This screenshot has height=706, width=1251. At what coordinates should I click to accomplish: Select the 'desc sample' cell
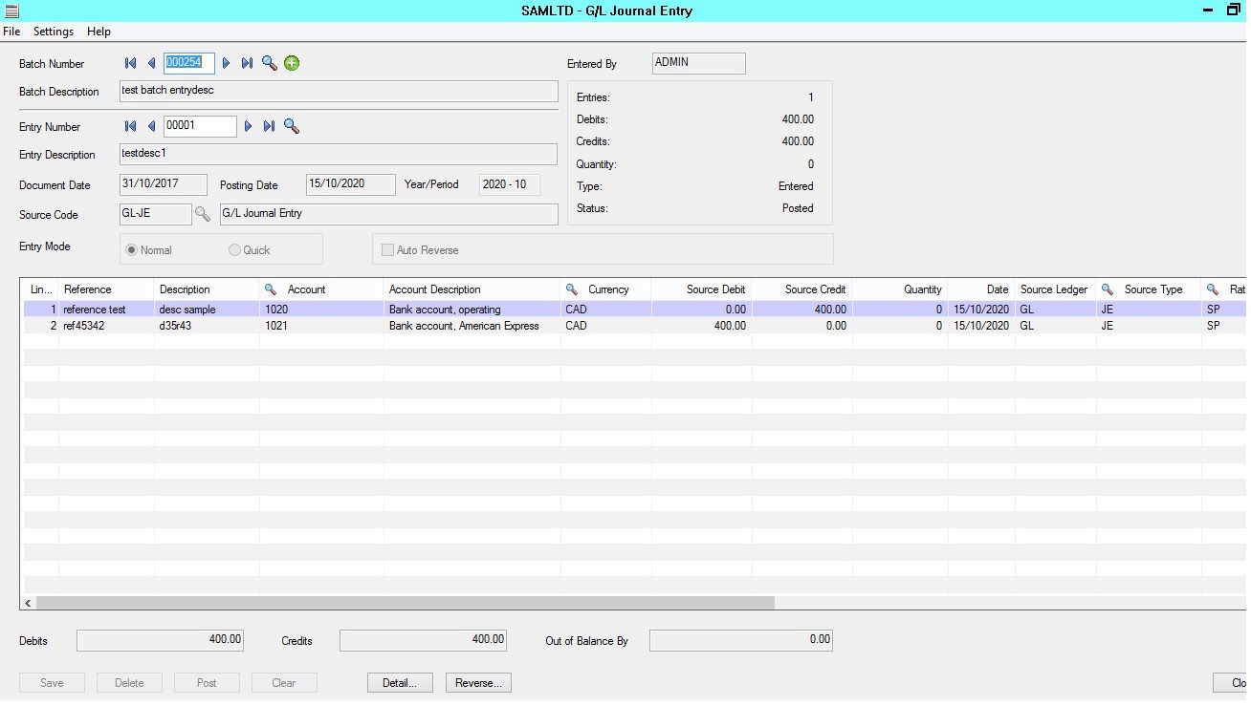coord(207,310)
